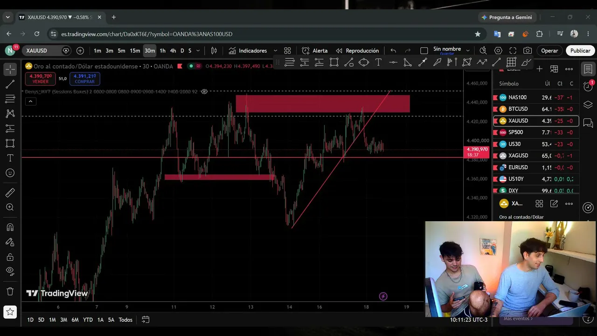Enter fullscreen mode
This screenshot has width=597, height=336.
click(513, 50)
